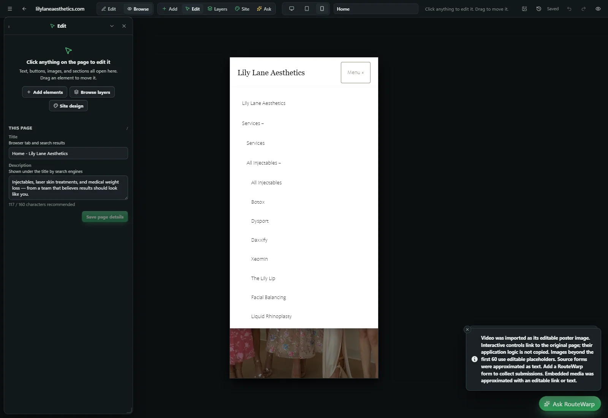Open the Site tab

[x=242, y=9]
